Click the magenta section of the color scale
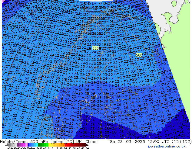The height and width of the screenshot is (149, 192). 24,145
